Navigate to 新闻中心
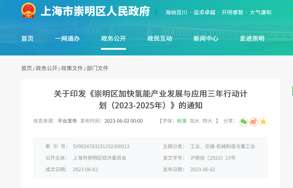 point(206,39)
